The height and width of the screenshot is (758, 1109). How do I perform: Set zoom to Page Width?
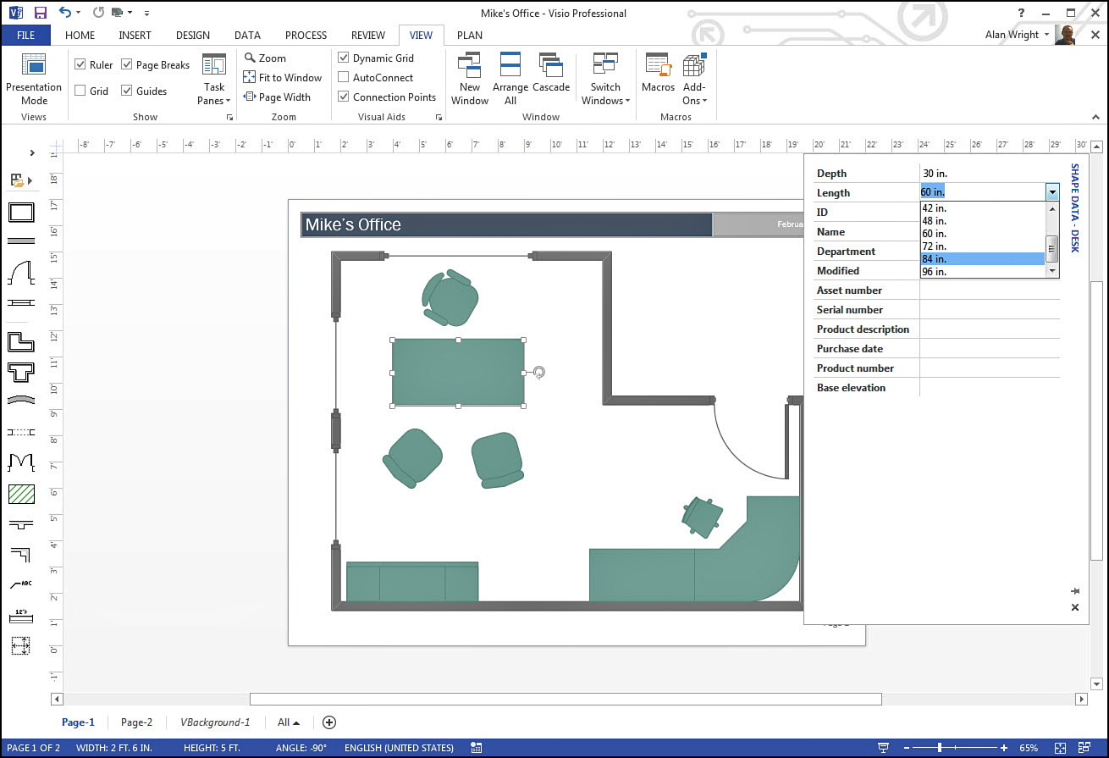click(x=277, y=97)
